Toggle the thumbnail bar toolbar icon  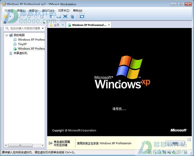[59, 16]
